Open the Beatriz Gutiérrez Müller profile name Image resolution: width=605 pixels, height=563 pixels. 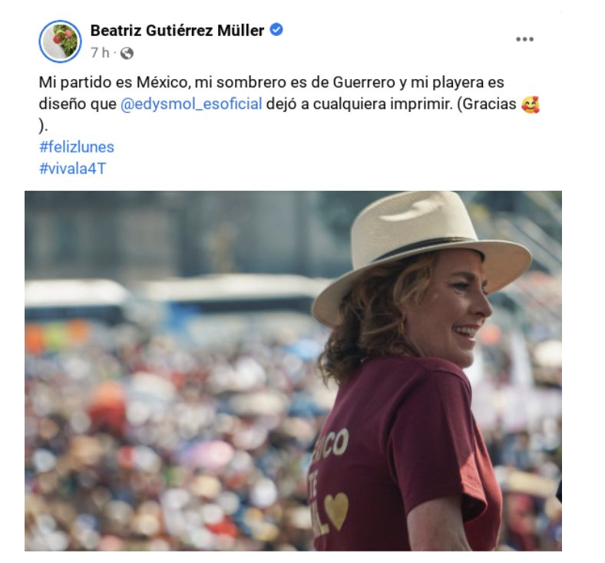click(177, 31)
